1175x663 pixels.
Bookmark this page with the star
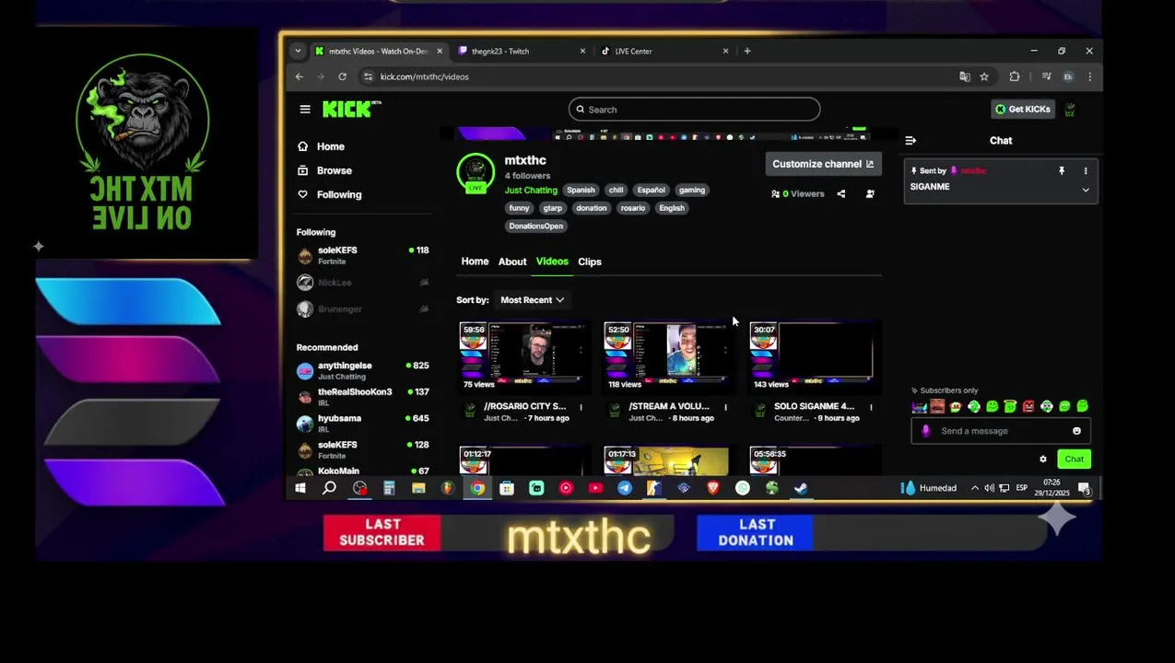pos(984,77)
